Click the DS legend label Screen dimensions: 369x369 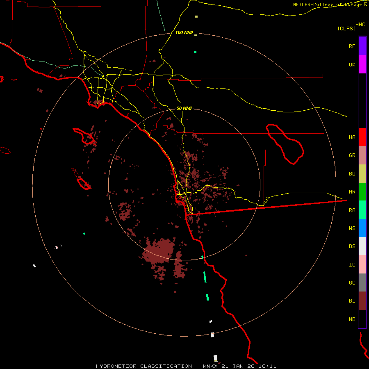pyautogui.click(x=352, y=246)
